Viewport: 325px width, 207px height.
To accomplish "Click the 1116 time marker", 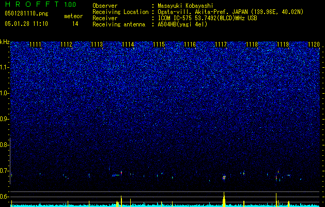I will click(190, 45).
